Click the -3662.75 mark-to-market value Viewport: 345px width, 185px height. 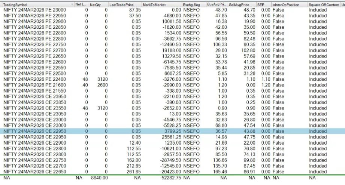pos(172,38)
